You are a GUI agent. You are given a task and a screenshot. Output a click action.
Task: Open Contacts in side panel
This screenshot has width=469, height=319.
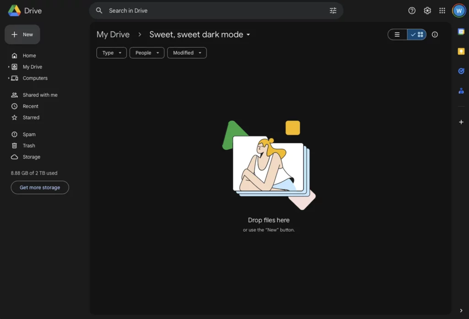461,91
